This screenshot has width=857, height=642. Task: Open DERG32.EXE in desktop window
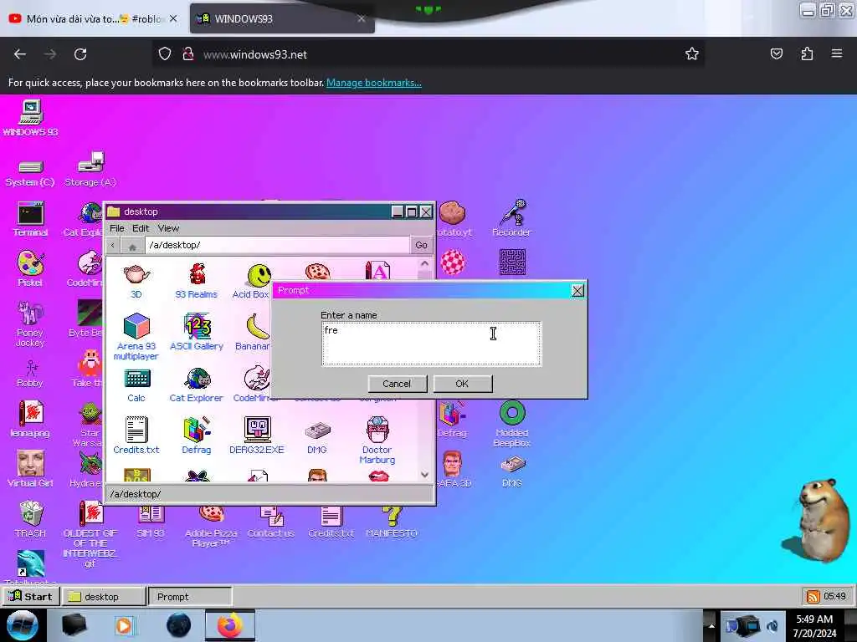point(257,436)
